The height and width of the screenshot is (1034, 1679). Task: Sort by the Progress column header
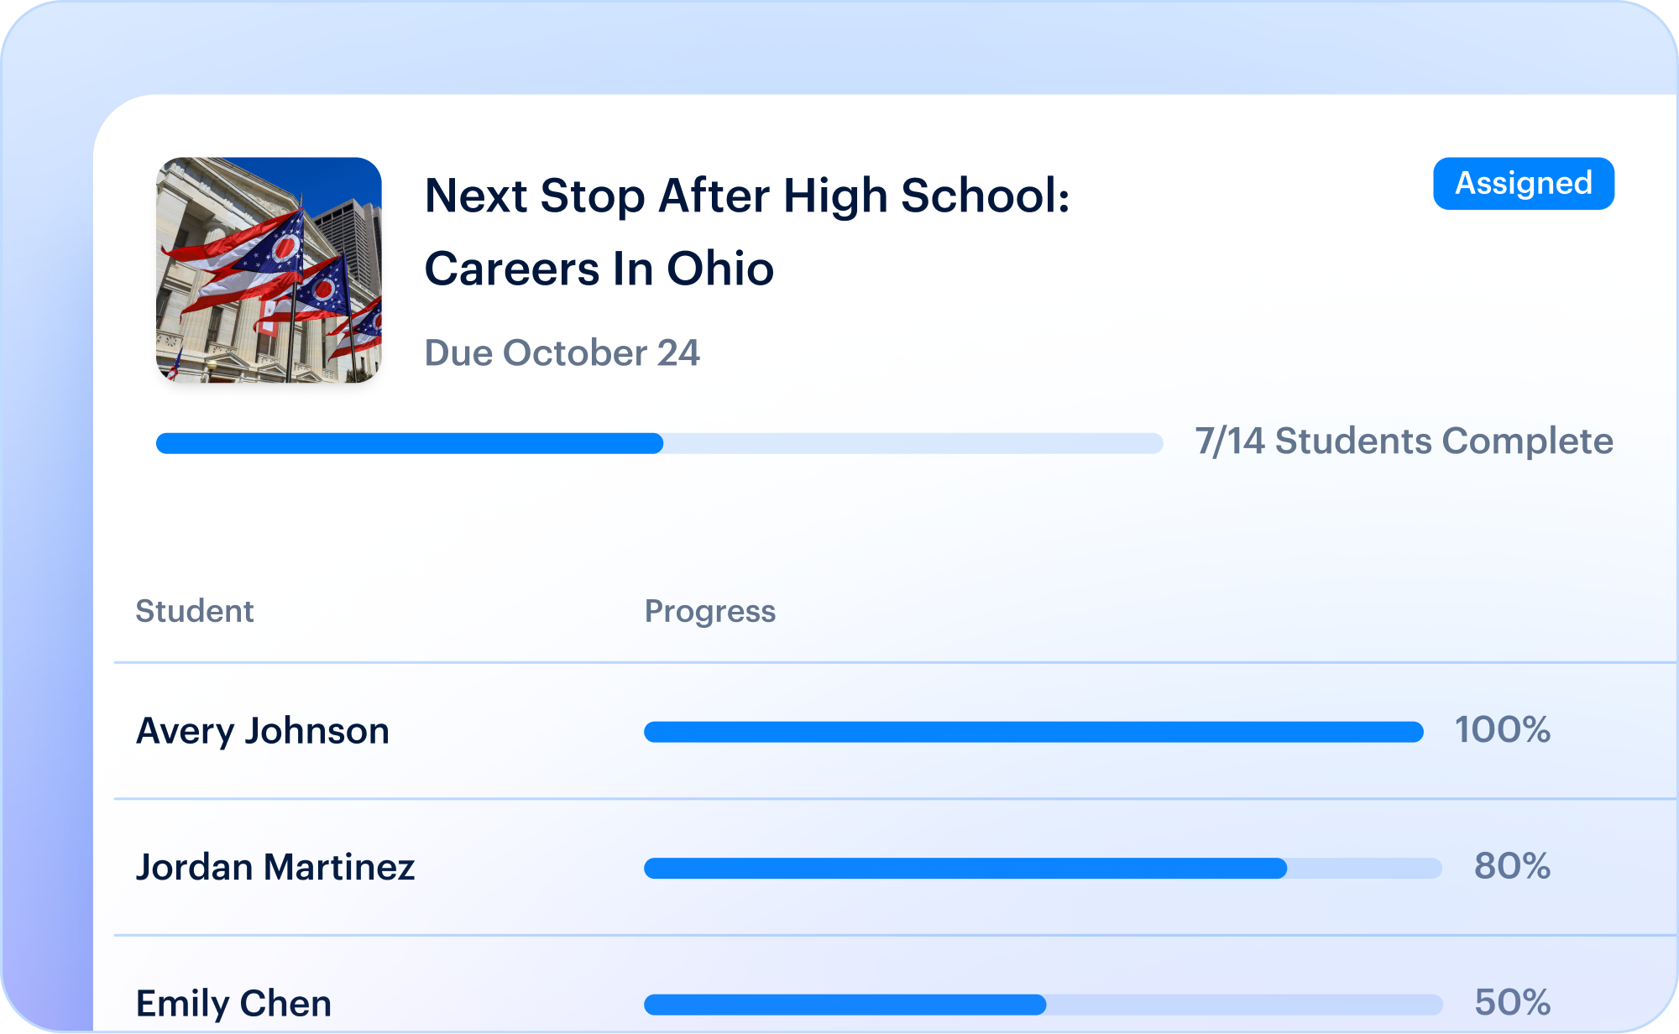[710, 611]
